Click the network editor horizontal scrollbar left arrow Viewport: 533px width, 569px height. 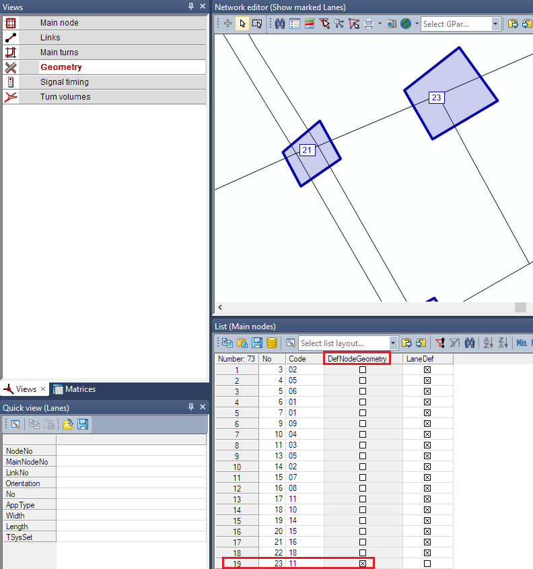pyautogui.click(x=221, y=307)
